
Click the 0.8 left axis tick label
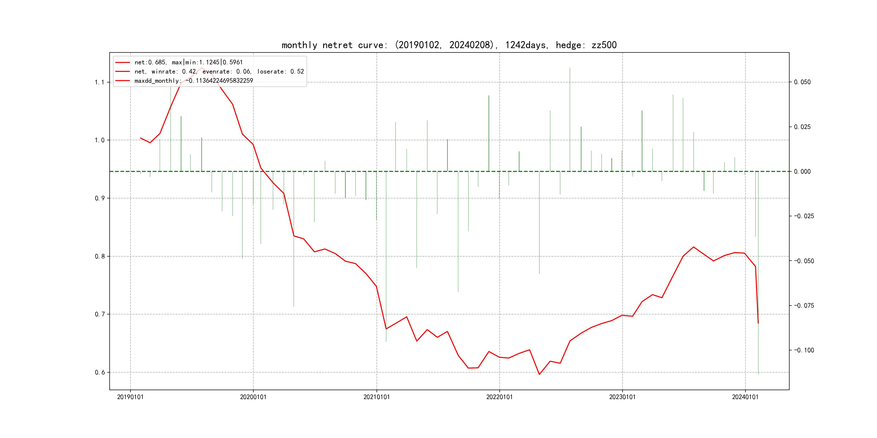pos(99,256)
